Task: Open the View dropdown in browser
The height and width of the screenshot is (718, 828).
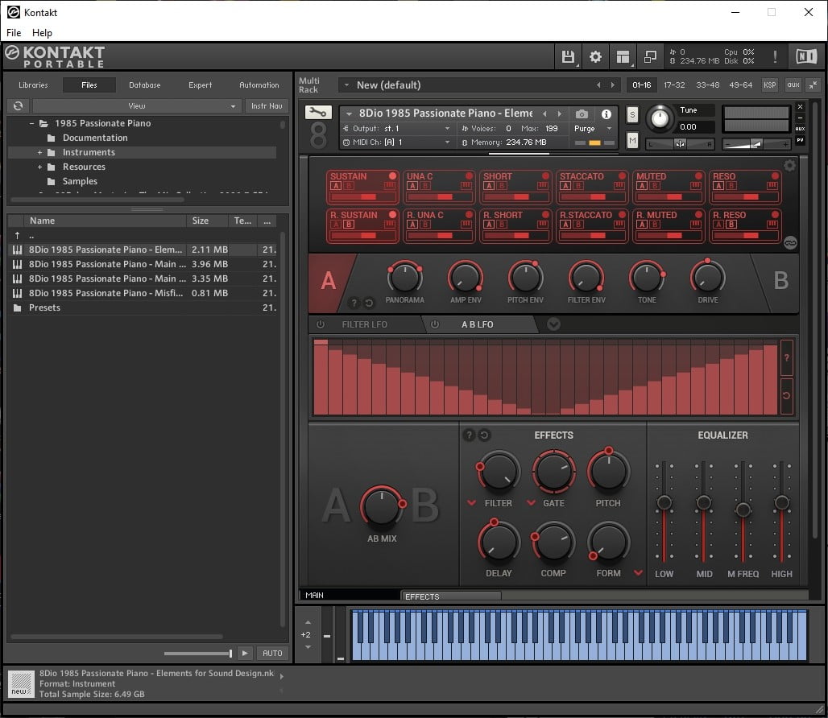Action: pyautogui.click(x=137, y=106)
